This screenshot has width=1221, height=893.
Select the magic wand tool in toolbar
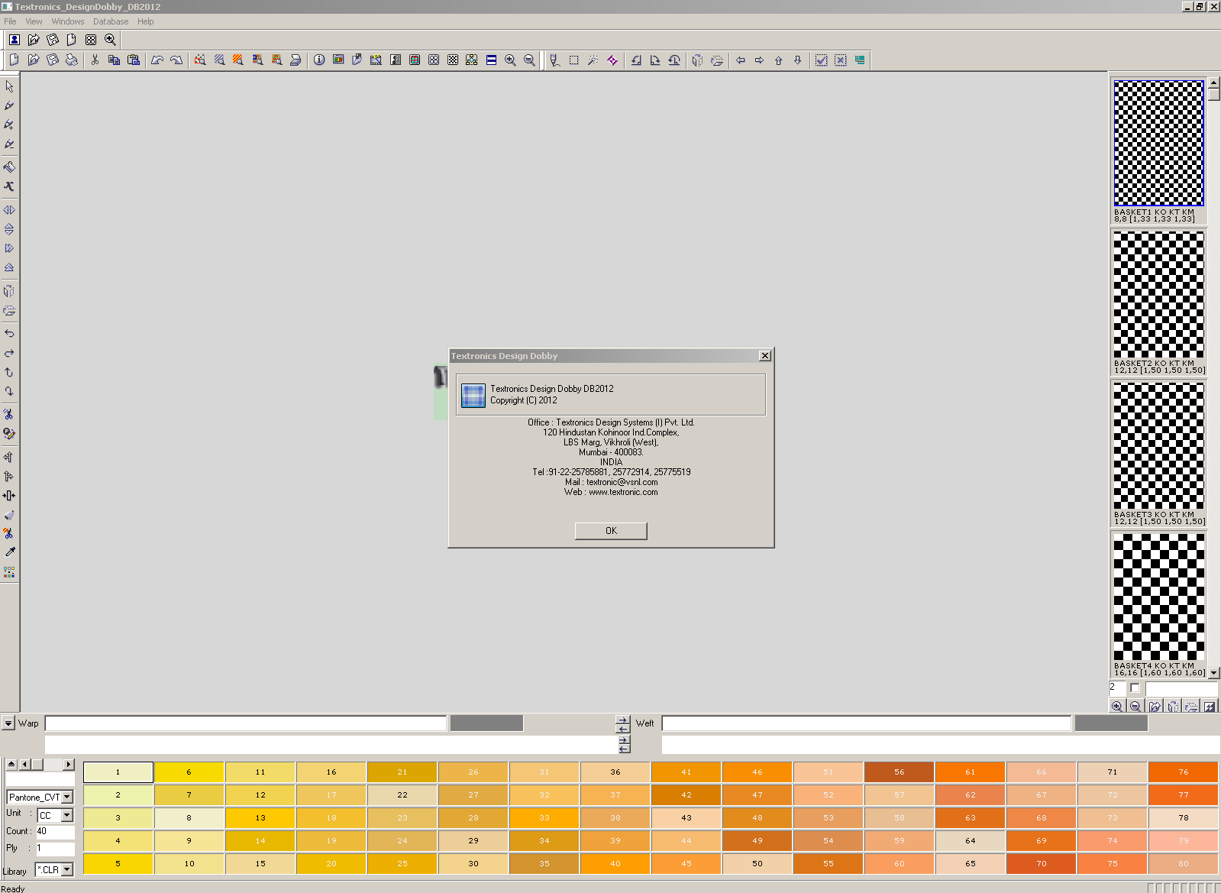(593, 60)
